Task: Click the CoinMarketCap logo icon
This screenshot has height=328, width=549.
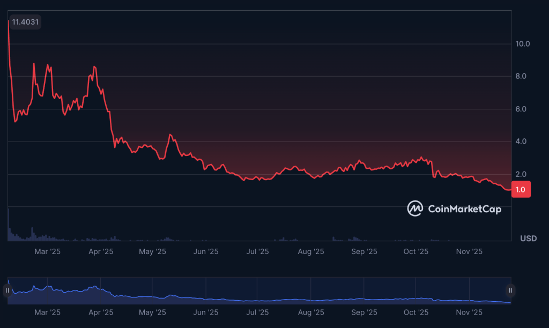Action: (416, 209)
